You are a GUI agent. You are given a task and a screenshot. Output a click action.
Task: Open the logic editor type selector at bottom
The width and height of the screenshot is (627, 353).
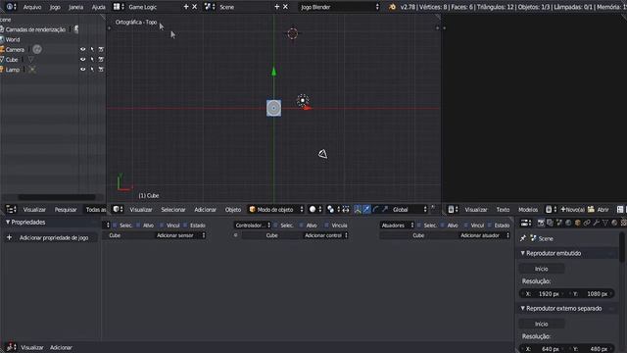pos(11,347)
